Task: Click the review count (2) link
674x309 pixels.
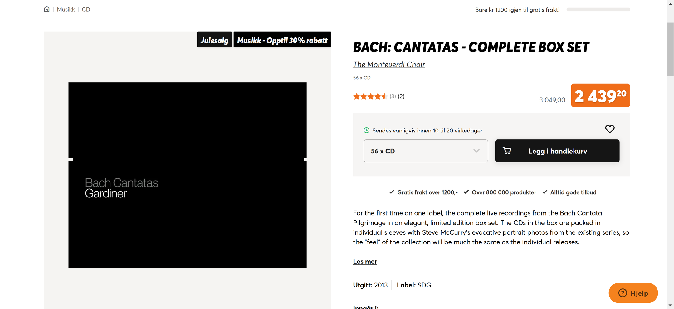Action: (x=401, y=97)
